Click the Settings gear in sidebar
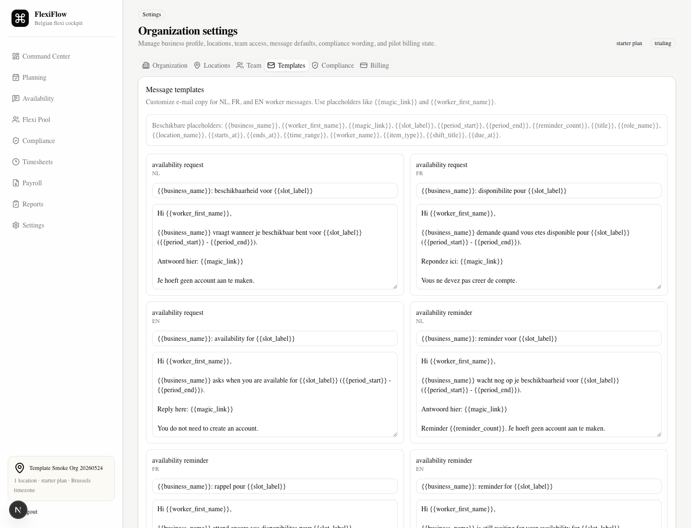Image resolution: width=691 pixels, height=528 pixels. tap(16, 225)
